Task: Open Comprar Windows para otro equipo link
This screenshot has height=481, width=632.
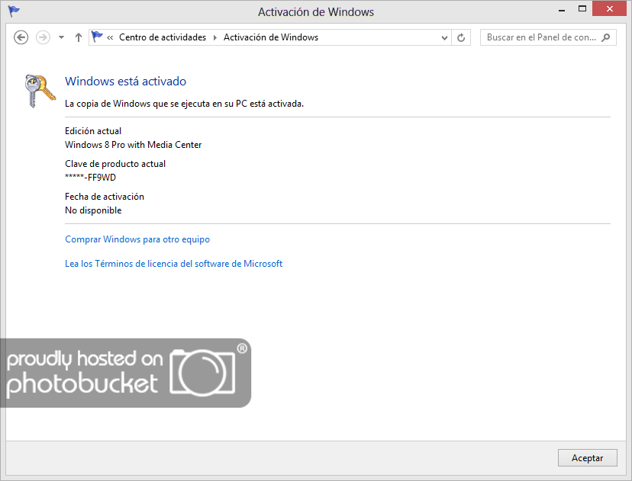Action: [137, 239]
